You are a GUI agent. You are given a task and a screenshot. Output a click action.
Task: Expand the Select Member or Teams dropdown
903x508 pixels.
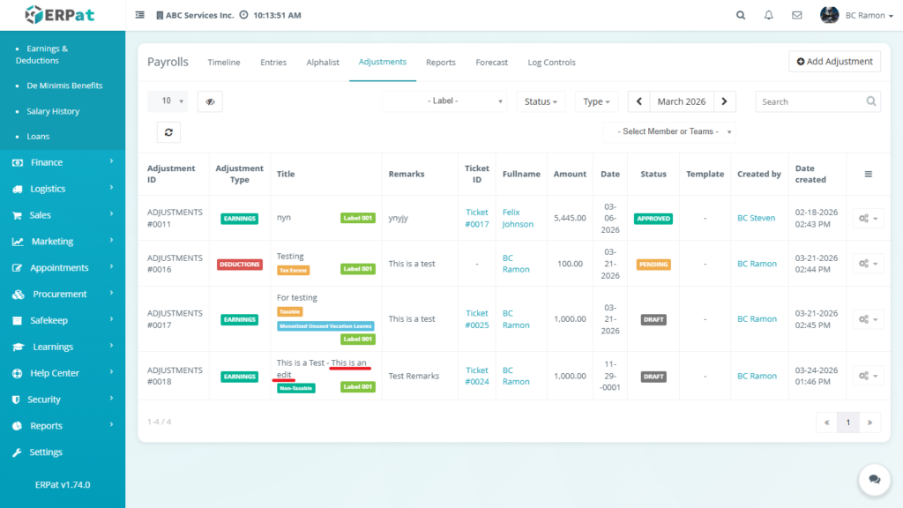669,131
